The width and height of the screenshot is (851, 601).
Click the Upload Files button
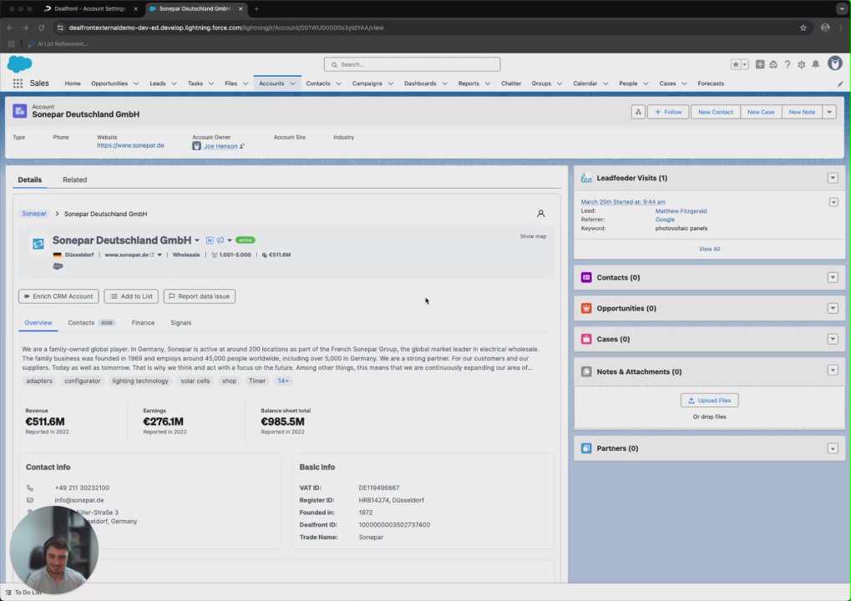pos(709,401)
